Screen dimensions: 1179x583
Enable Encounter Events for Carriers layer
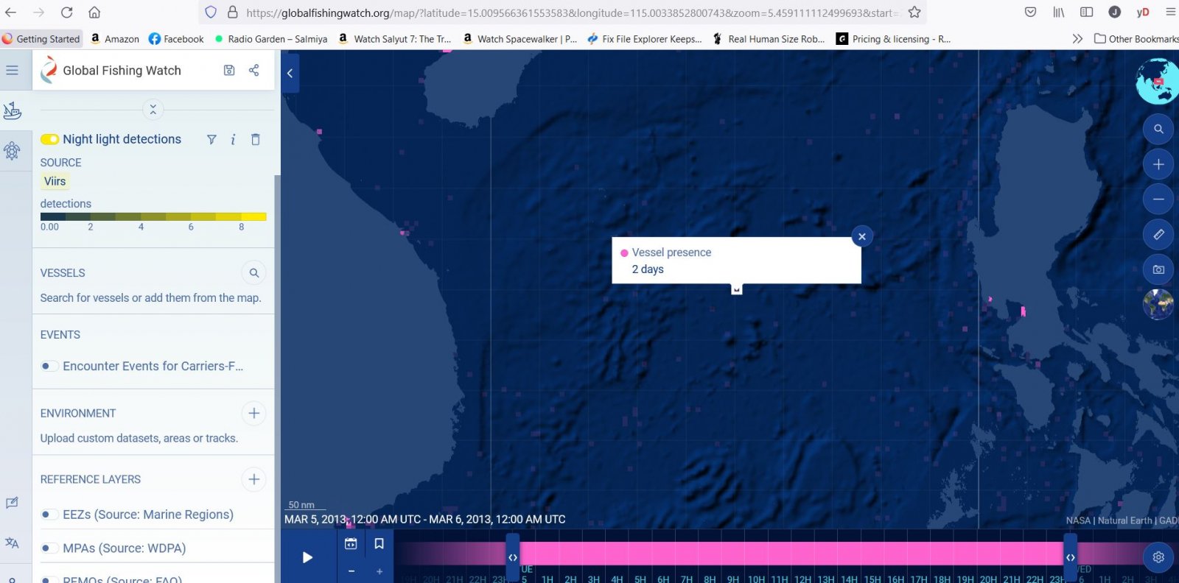tap(49, 366)
